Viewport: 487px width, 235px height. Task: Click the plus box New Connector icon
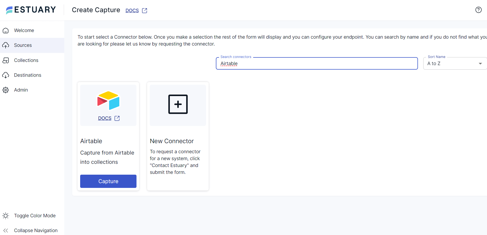(178, 104)
